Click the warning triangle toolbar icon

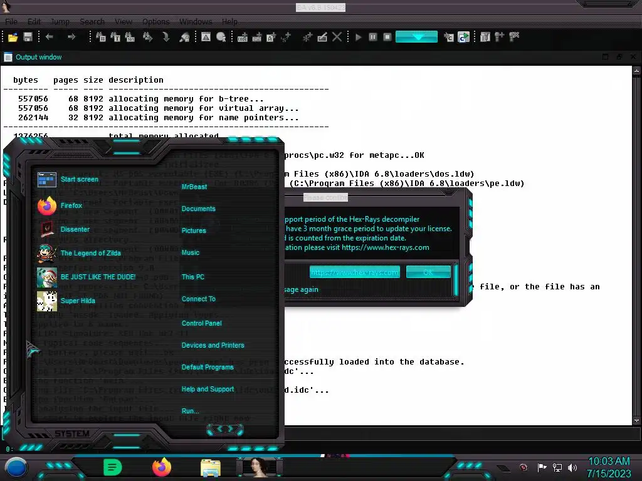(206, 37)
